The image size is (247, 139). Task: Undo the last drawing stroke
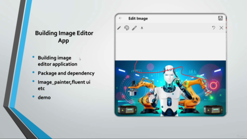(213, 28)
